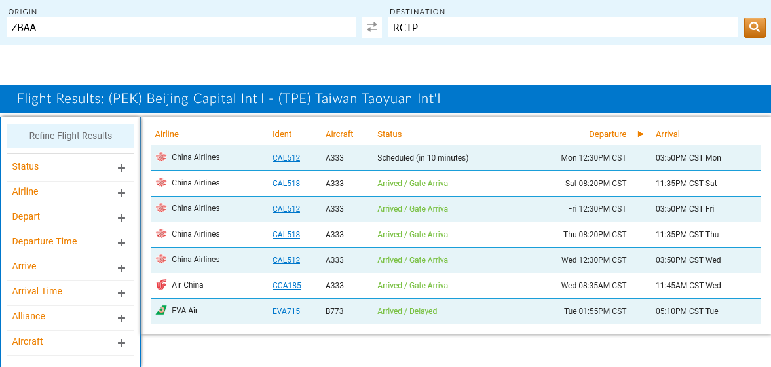The width and height of the screenshot is (771, 367).
Task: Click the Air China airline logo
Action: [x=162, y=285]
